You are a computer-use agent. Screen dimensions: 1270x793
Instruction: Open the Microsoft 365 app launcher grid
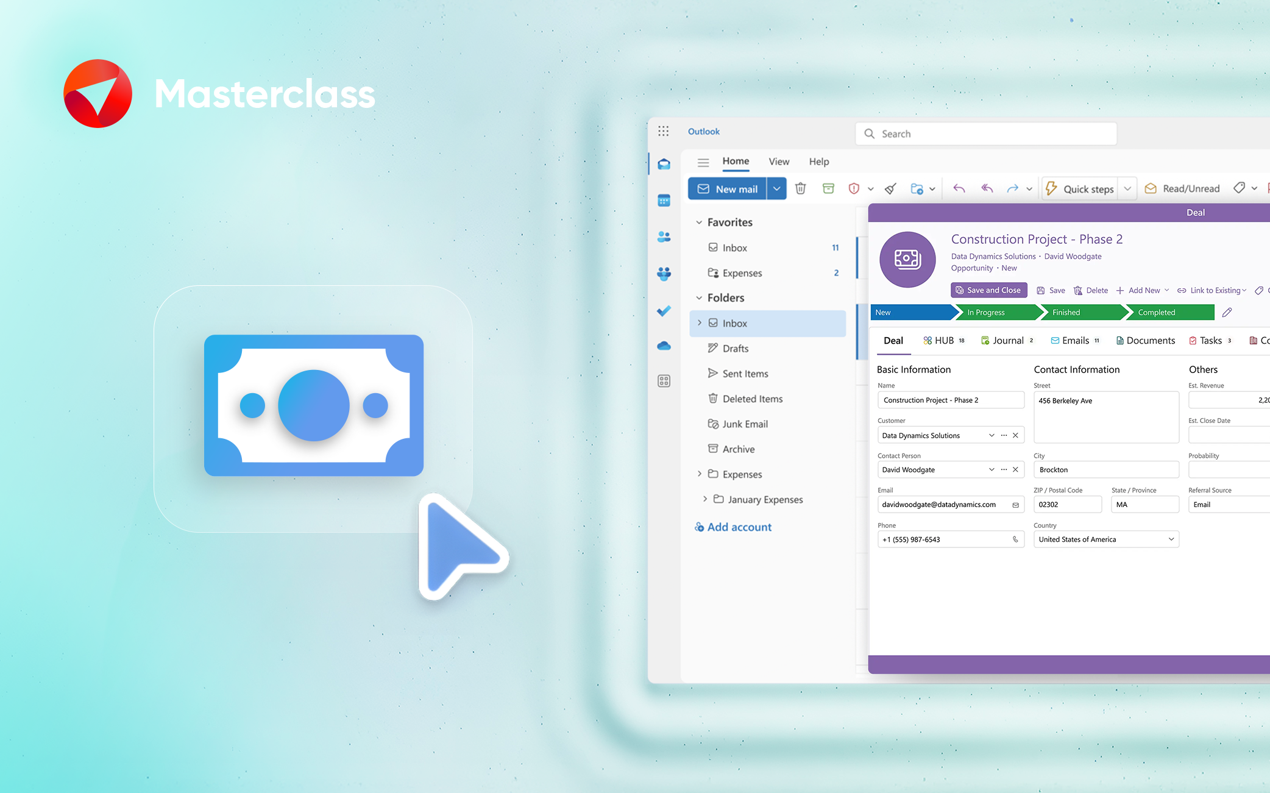pos(663,131)
